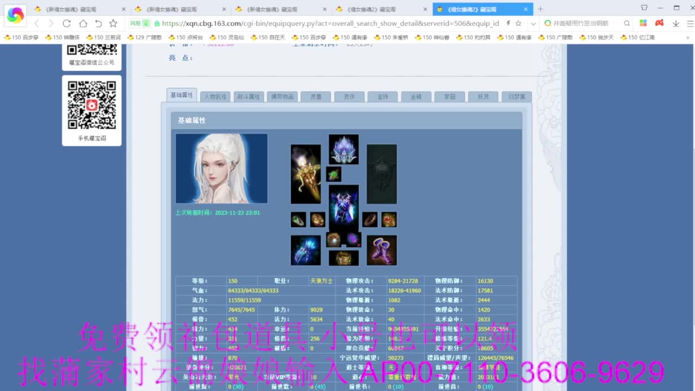Open the browser hamburger menu
The height and width of the screenshot is (391, 695).
coord(690,23)
